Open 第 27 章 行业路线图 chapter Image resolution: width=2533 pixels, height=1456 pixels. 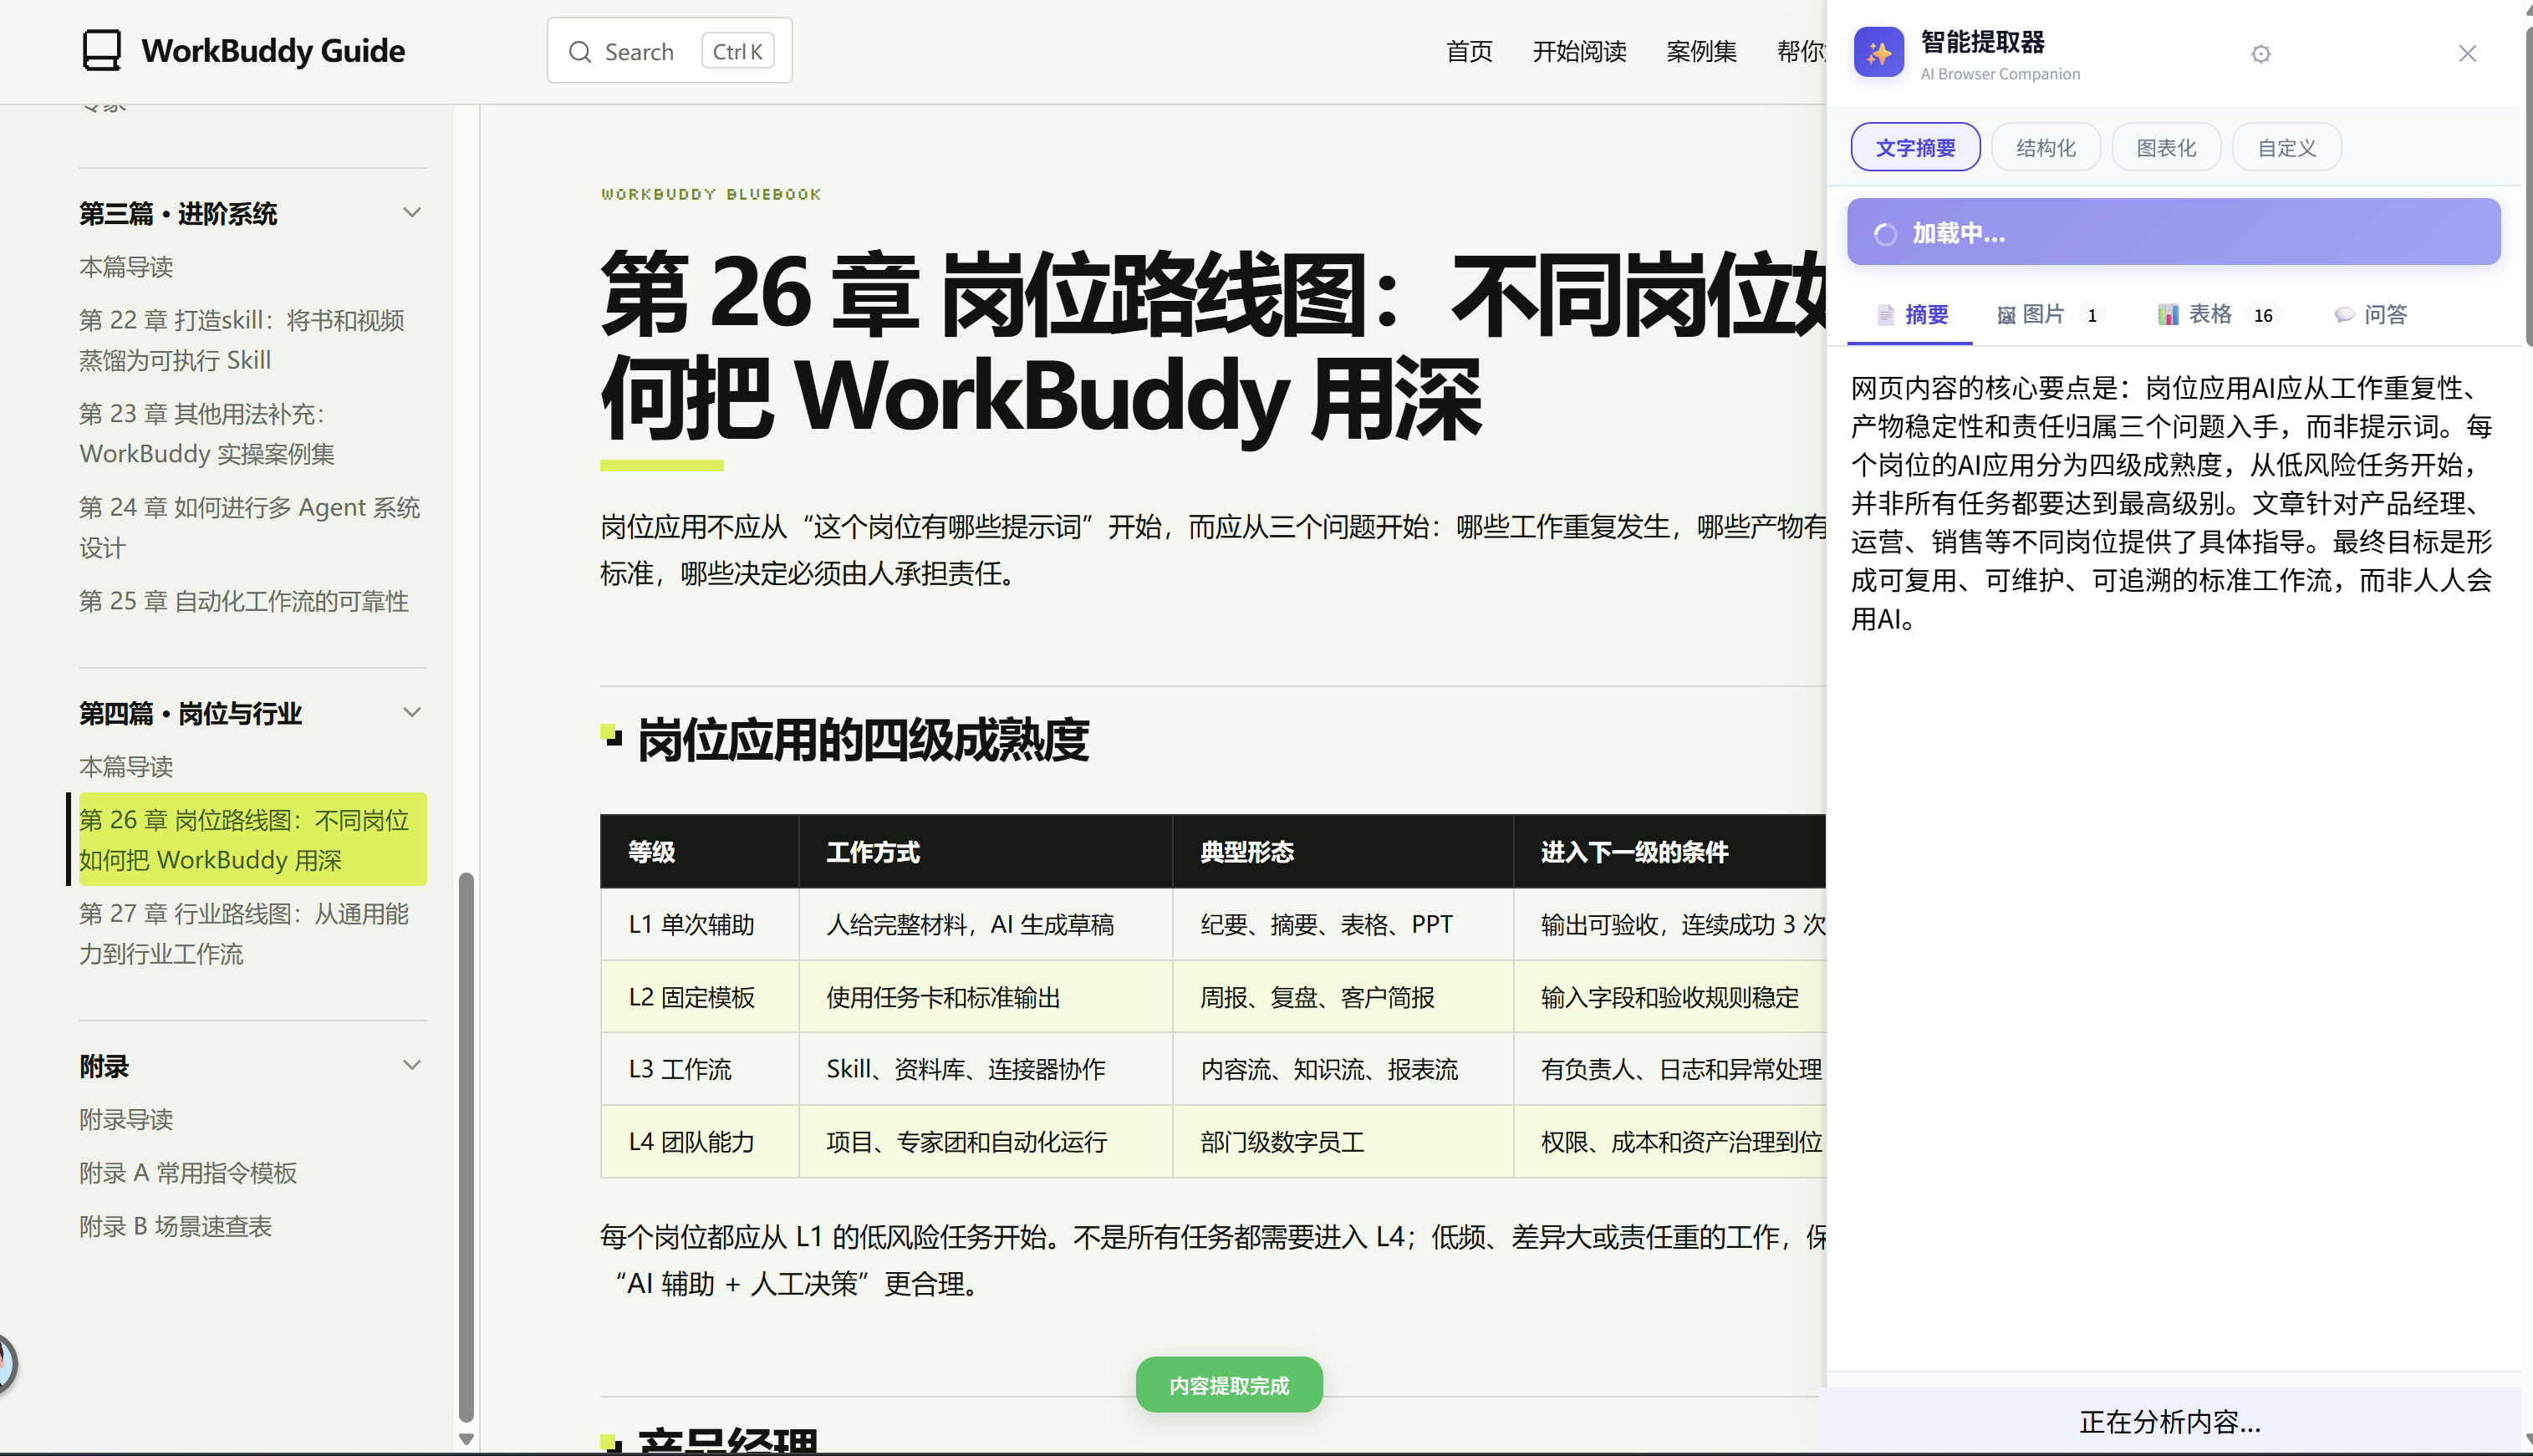tap(244, 934)
